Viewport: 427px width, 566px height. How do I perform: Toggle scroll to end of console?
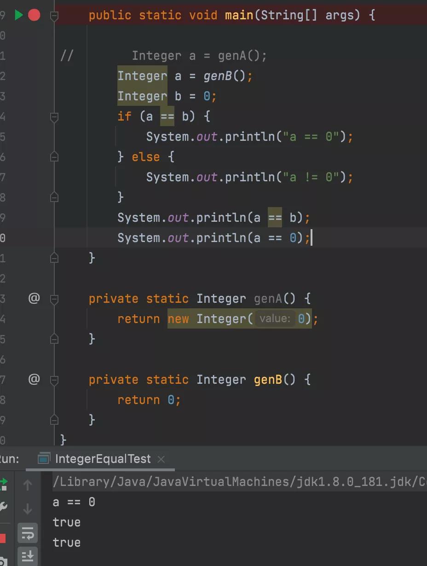click(x=28, y=556)
